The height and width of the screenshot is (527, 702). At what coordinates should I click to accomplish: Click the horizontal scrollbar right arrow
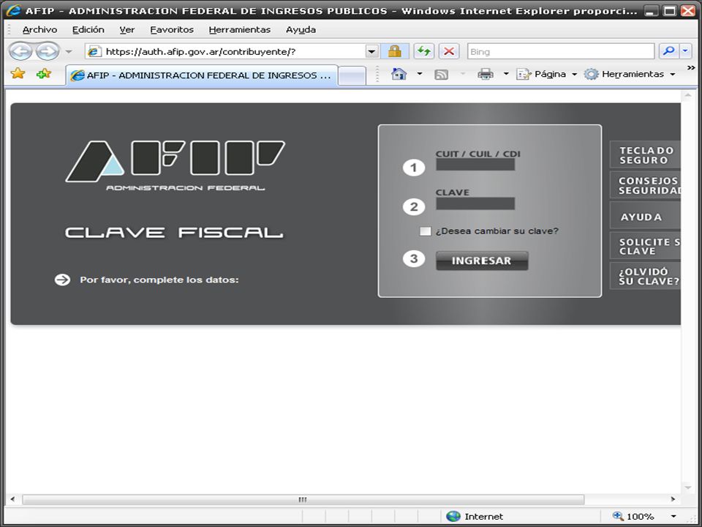click(673, 499)
